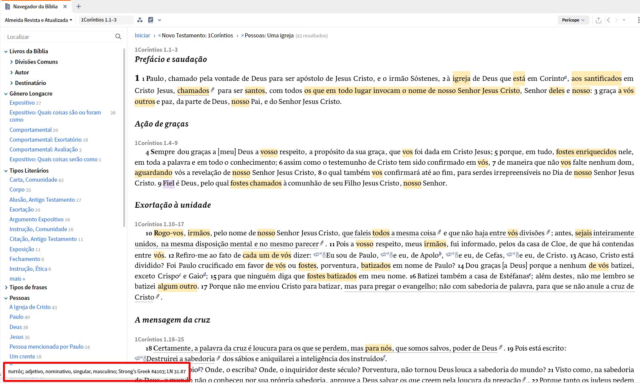Image resolution: width=640 pixels, height=383 pixels.
Task: Click footnote e after Estéfanas
Action: pos(530,275)
